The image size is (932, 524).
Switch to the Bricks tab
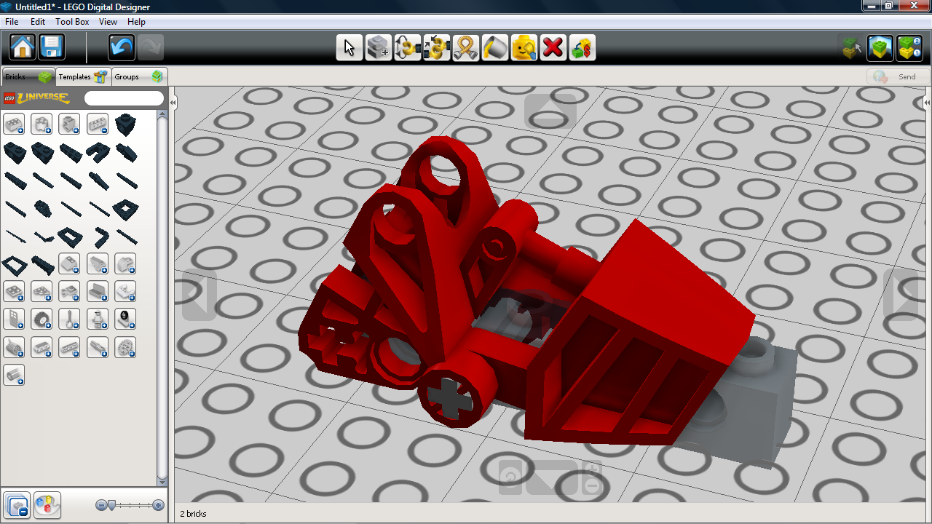click(x=28, y=76)
